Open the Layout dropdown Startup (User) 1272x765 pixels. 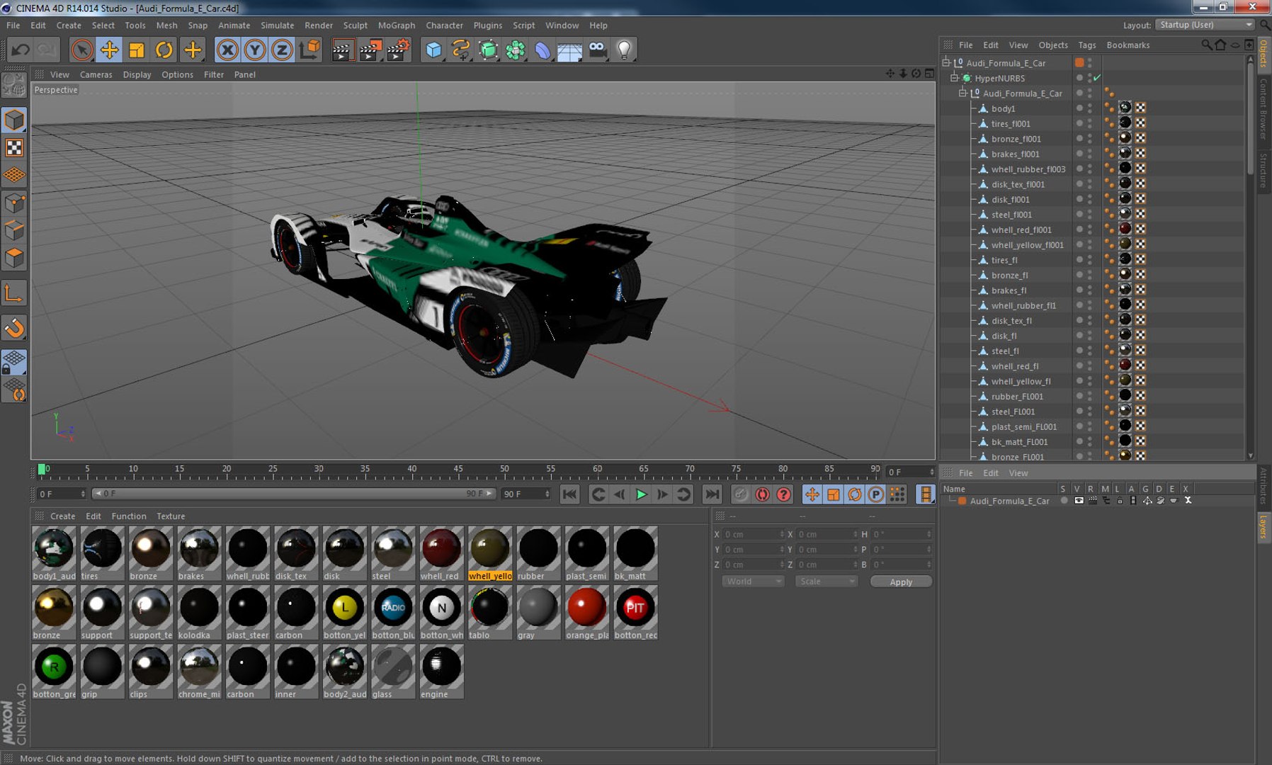click(1205, 25)
